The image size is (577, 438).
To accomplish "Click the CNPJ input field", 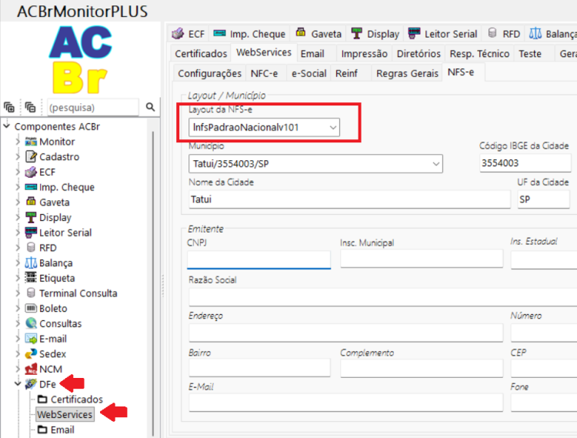I will pos(258,259).
